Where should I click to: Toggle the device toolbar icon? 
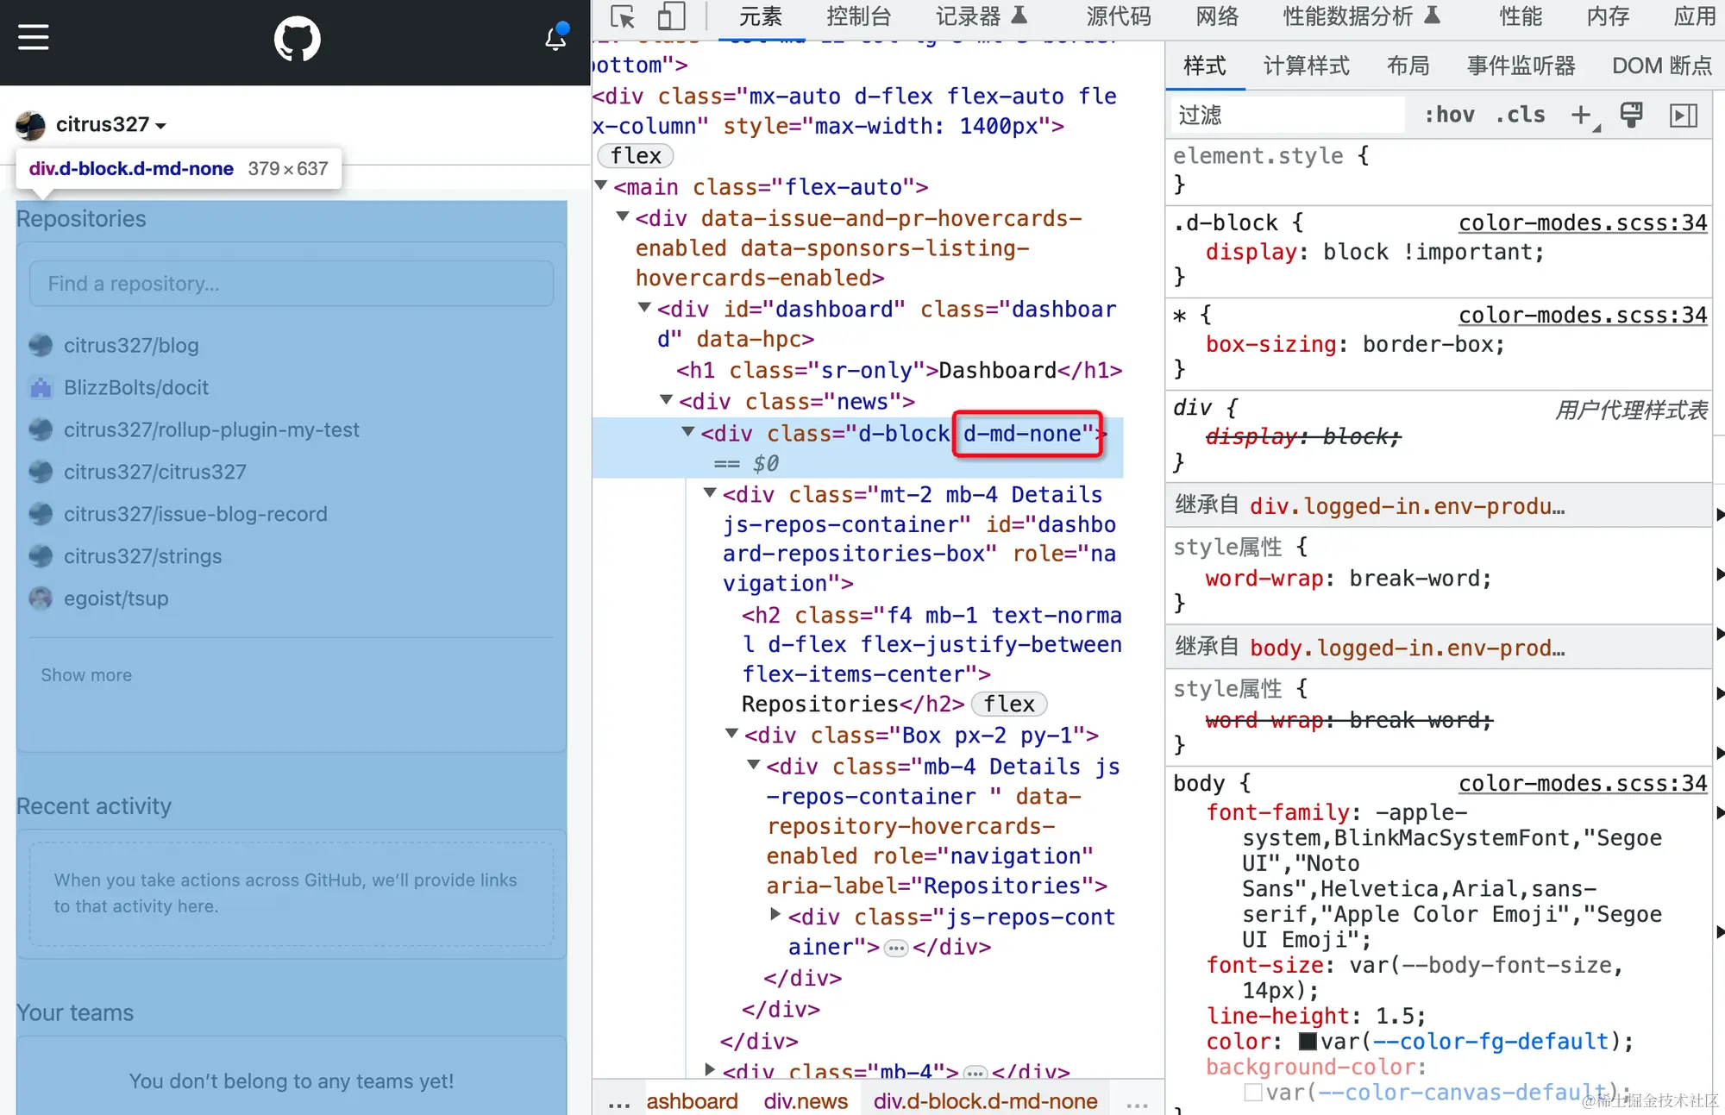click(x=671, y=16)
